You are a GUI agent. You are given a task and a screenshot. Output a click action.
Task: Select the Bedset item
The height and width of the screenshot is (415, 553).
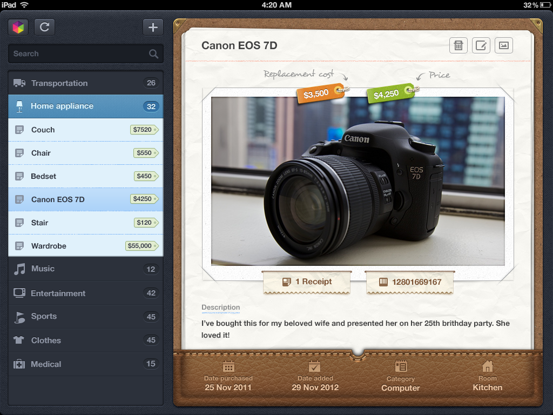tap(86, 177)
